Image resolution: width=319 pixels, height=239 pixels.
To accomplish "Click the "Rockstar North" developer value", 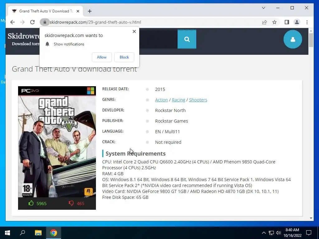I will coord(170,110).
